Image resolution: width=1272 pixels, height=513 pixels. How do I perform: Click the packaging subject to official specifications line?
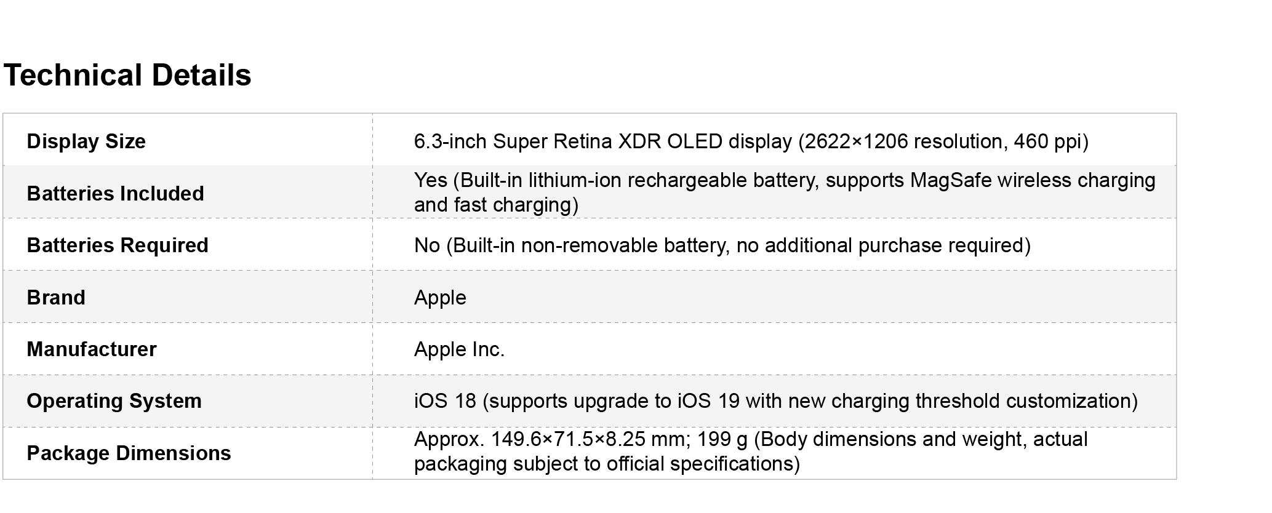click(x=607, y=464)
